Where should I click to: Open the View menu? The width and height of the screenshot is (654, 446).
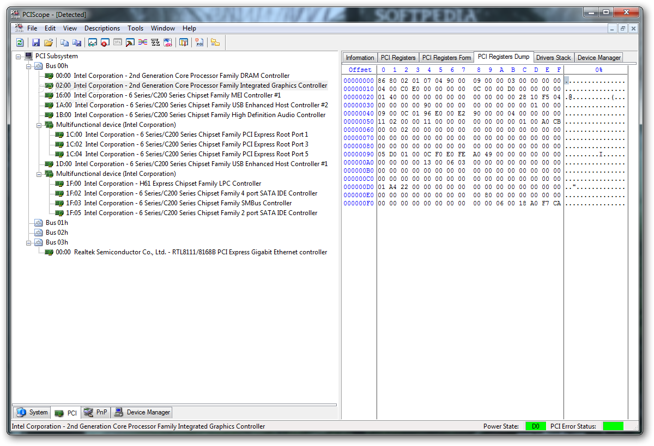coord(70,28)
